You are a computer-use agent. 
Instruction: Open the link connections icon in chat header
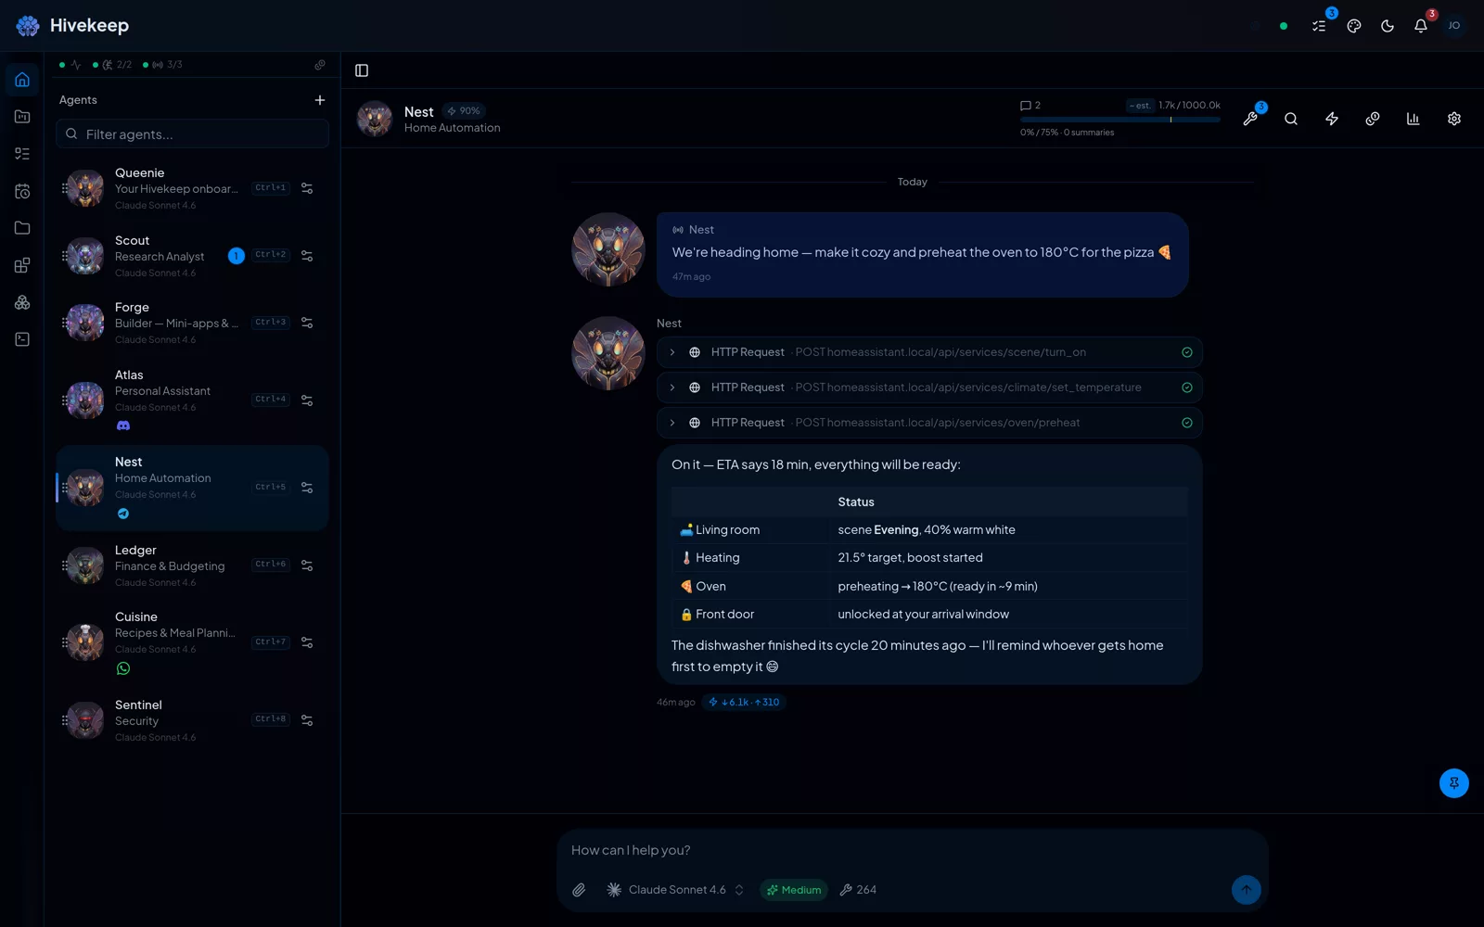[1373, 119]
